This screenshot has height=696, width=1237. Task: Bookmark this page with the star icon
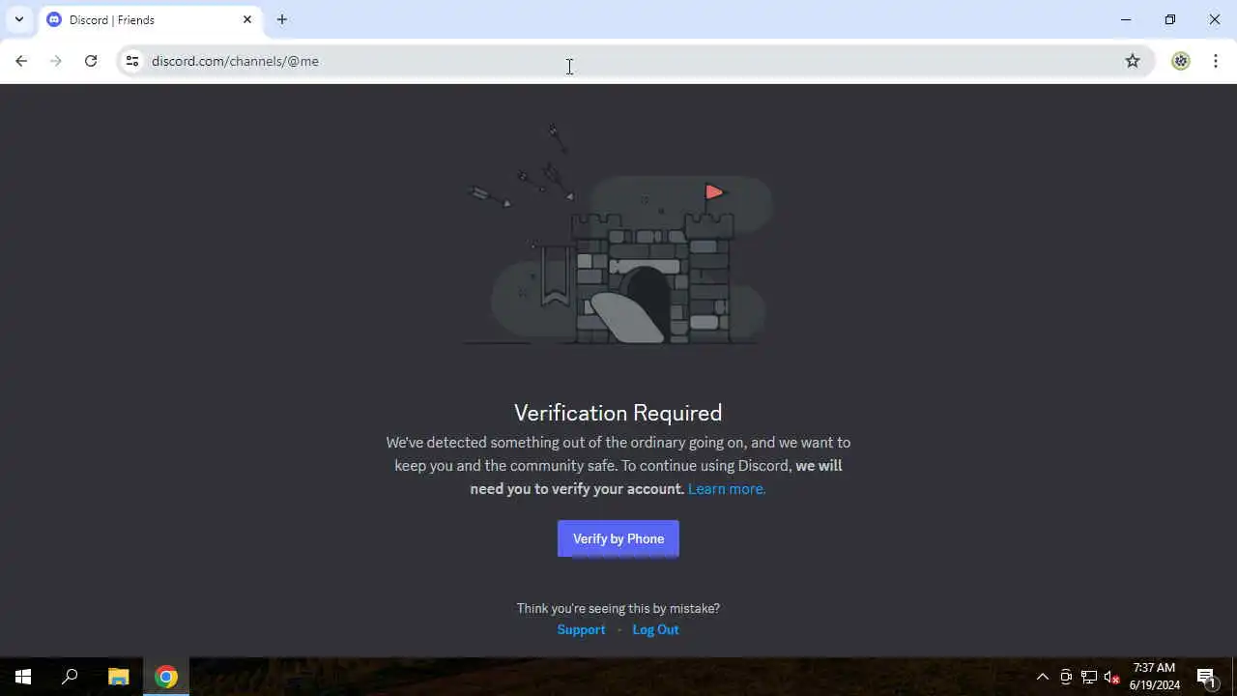coord(1133,61)
